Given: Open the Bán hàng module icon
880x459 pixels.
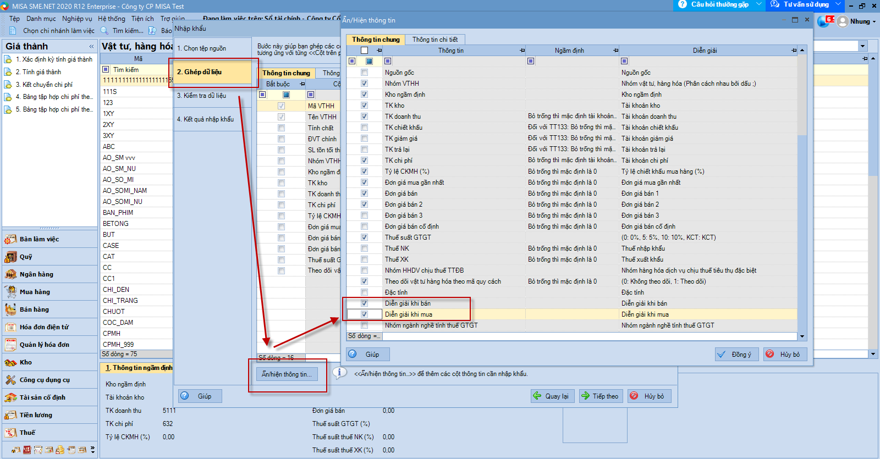Looking at the screenshot, I should point(10,309).
